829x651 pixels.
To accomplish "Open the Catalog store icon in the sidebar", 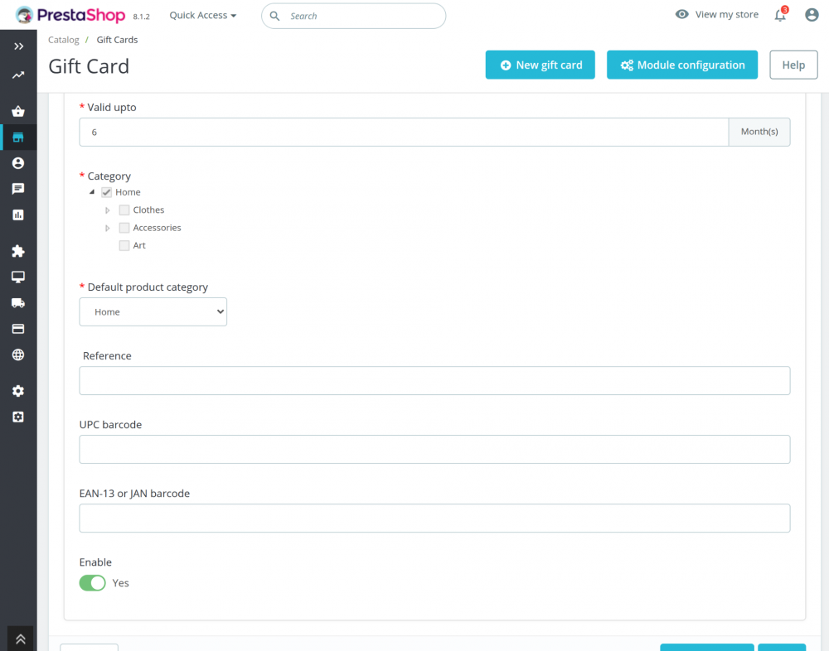I will [x=18, y=137].
